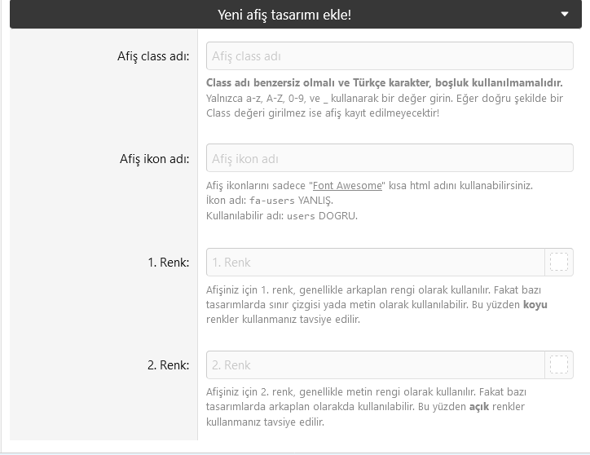The image size is (590, 455).
Task: Click the bold word "açık" in help text
Action: pyautogui.click(x=479, y=407)
